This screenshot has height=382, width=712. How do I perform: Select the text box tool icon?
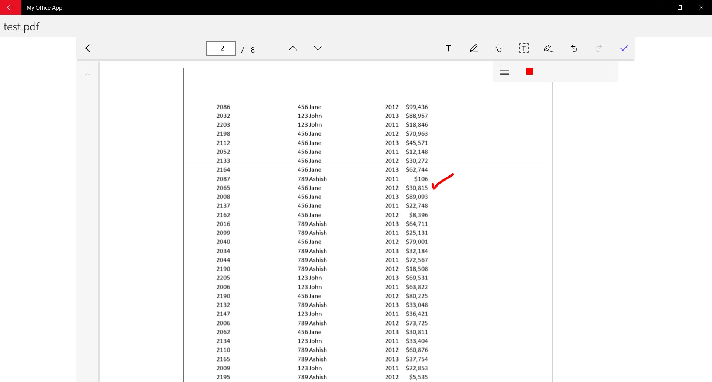[524, 48]
